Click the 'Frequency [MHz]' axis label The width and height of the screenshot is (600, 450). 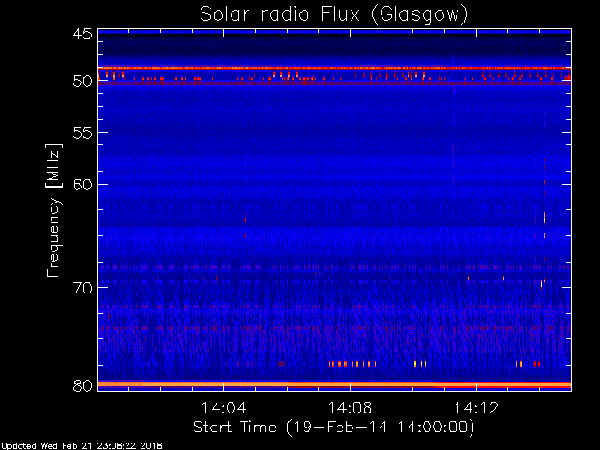[53, 210]
